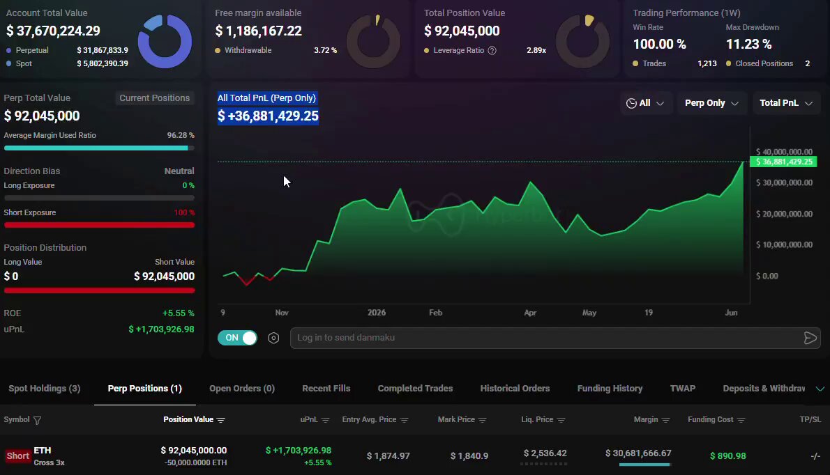Click the account value donut chart
Viewport: 830px width, 475px height.
pyautogui.click(x=165, y=41)
